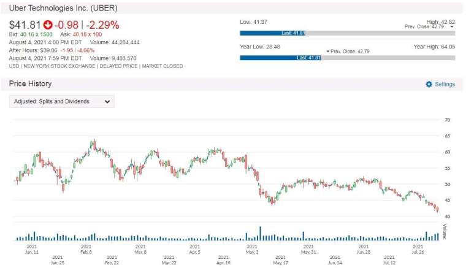The image size is (466, 268).
Task: Click the 70 price axis label
Action: [x=447, y=120]
